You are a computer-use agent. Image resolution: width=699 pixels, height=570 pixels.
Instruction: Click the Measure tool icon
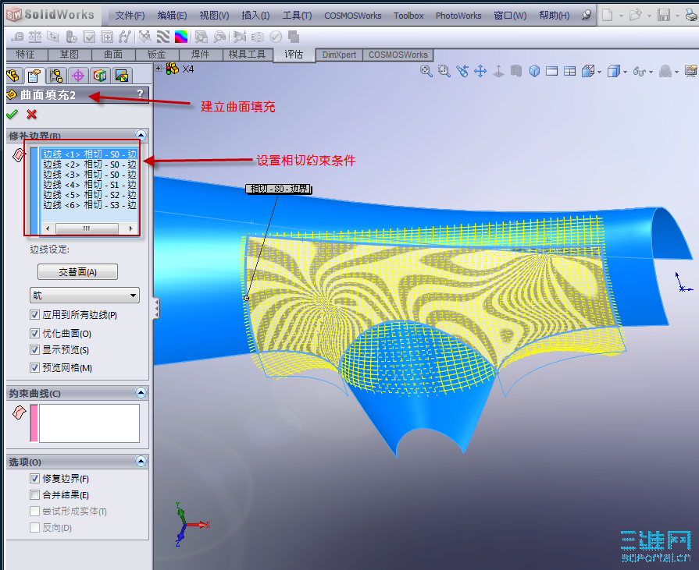pos(17,37)
